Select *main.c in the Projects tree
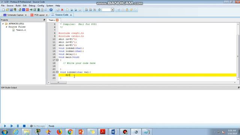 [21, 30]
